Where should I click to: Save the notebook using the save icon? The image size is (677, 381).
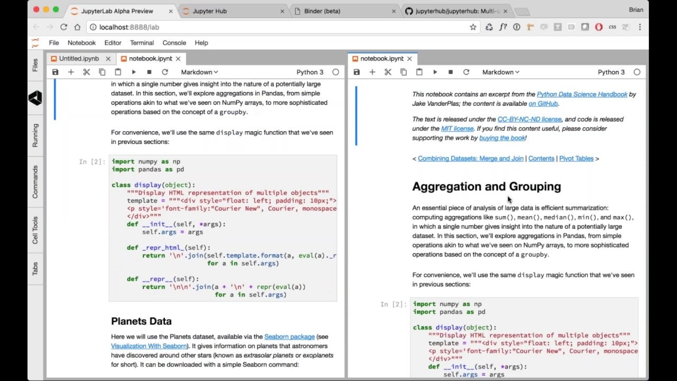point(56,71)
